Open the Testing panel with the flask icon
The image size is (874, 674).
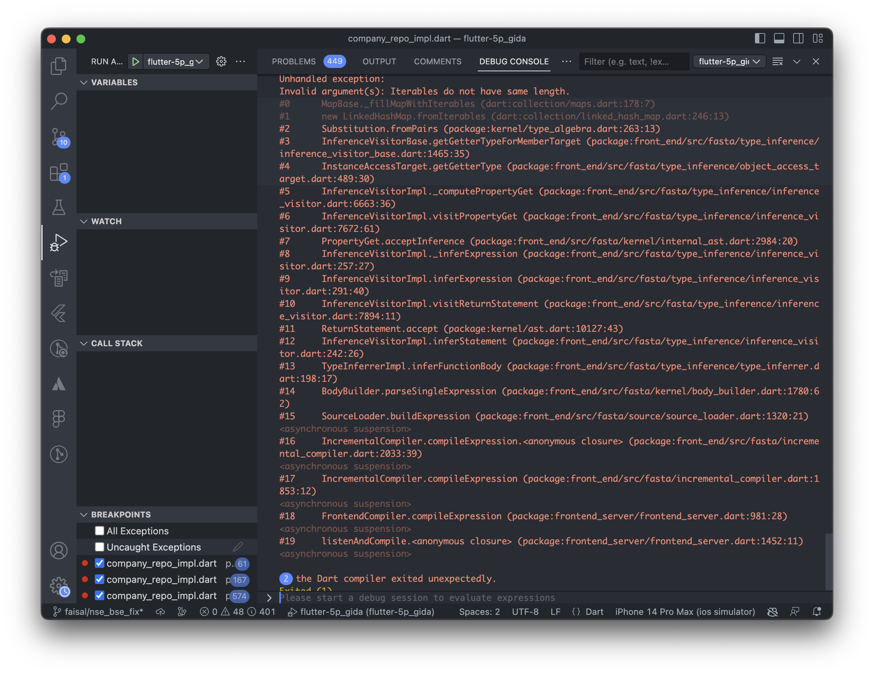pos(59,207)
